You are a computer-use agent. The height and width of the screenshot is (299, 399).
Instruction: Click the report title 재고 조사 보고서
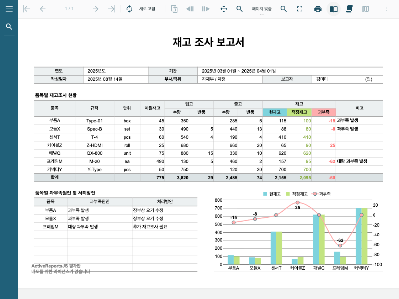point(209,42)
